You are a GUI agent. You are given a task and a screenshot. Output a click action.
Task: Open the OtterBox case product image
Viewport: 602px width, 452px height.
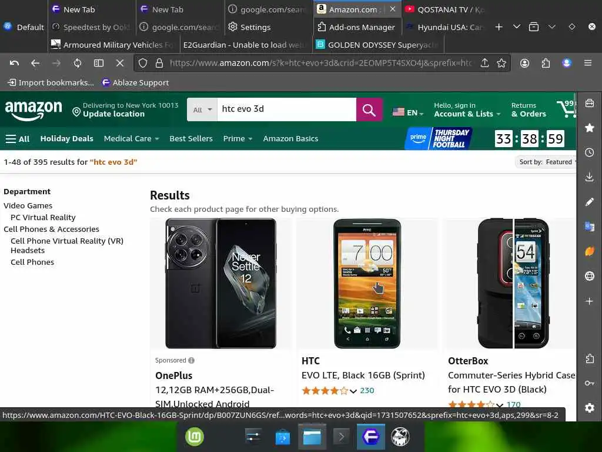(513, 283)
